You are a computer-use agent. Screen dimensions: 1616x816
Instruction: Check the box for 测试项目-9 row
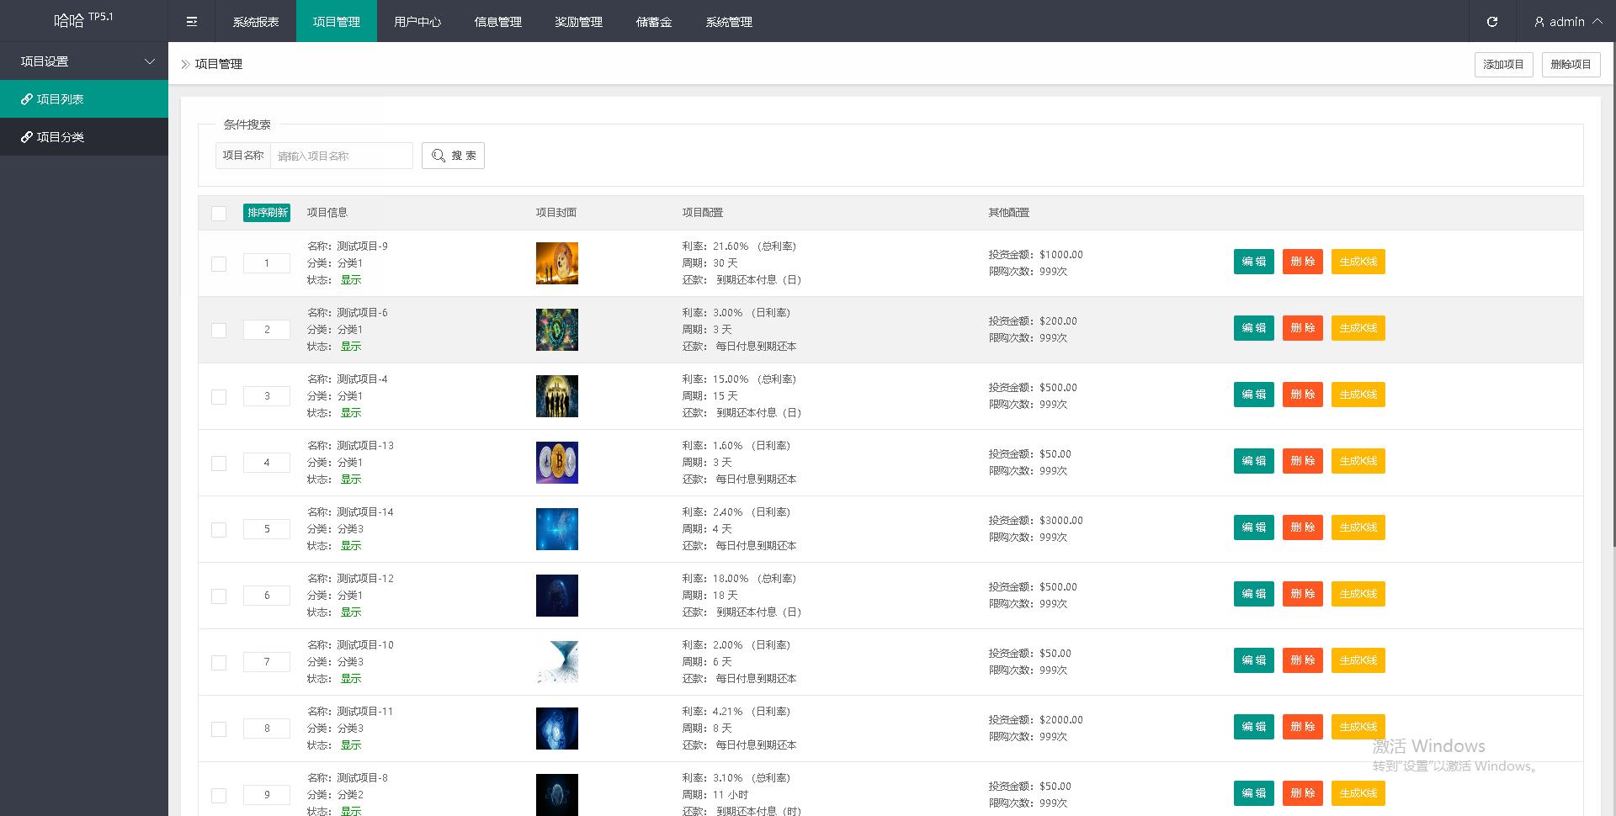coord(219,264)
